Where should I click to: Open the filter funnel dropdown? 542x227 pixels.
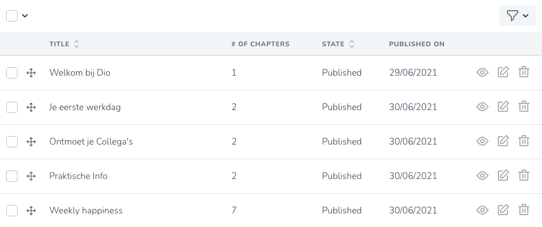click(518, 15)
